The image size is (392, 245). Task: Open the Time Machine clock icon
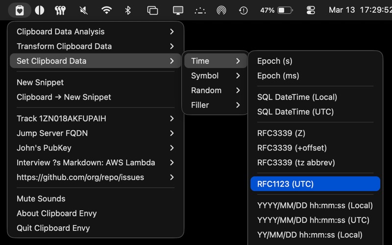pyautogui.click(x=243, y=10)
